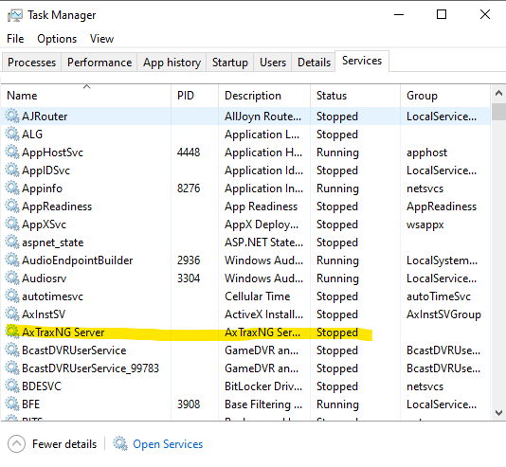Click the gear icon beside AudioEndpointBuilder
The image size is (506, 467).
coord(12,260)
